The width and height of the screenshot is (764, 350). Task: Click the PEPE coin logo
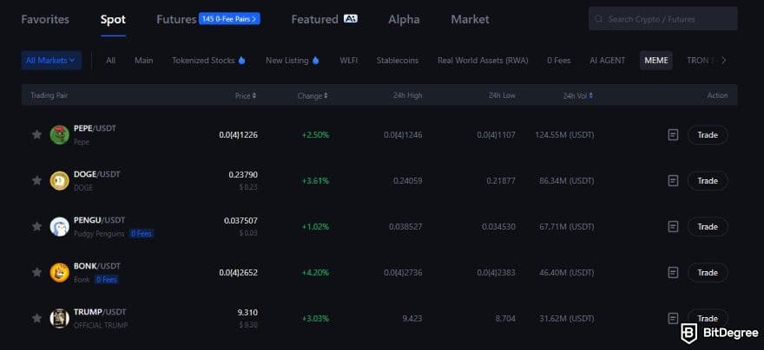tap(59, 134)
